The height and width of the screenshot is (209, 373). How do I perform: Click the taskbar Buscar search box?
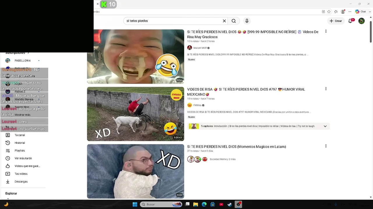pyautogui.click(x=161, y=204)
